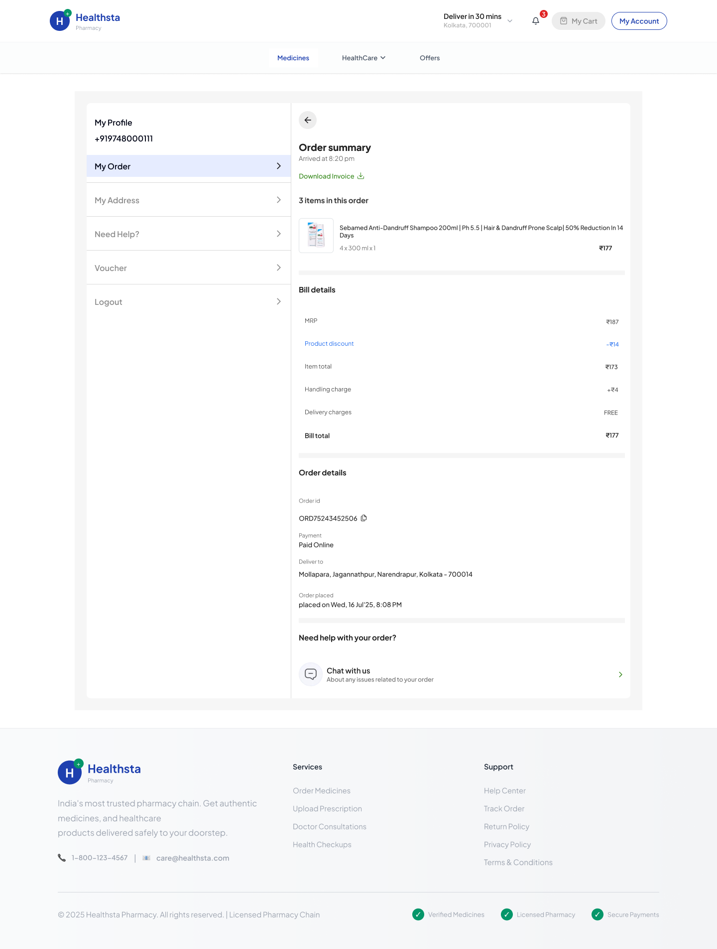
Task: Click the My Account button
Action: (639, 21)
